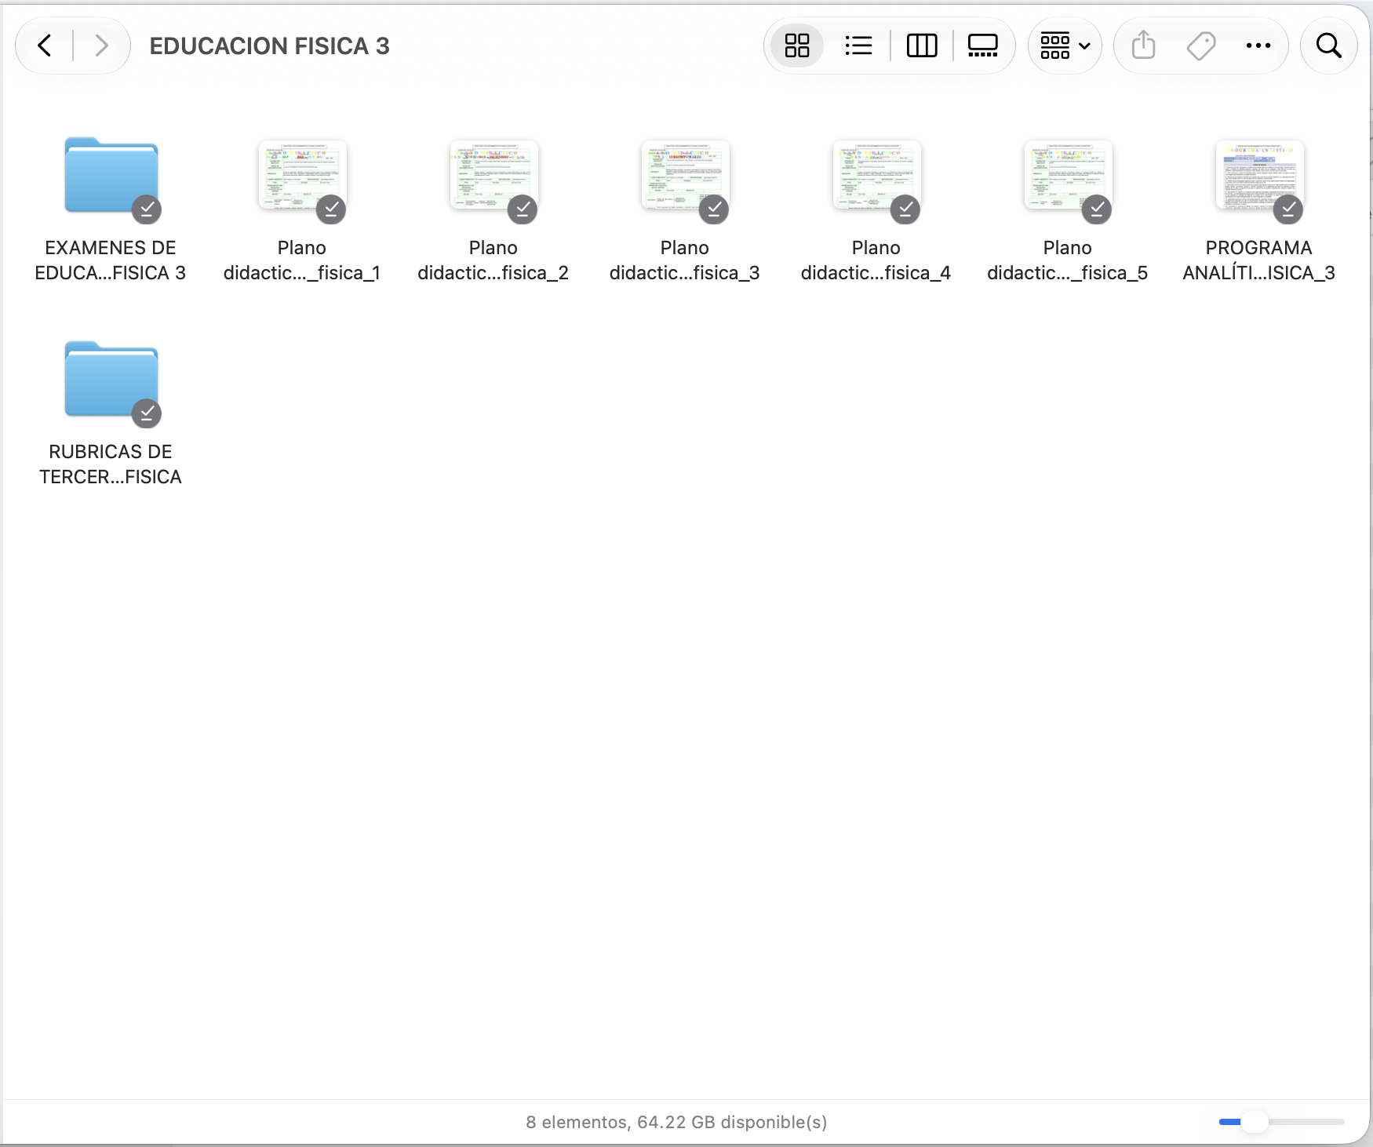Select the EXAMENES DE EDUCA...FISICA 3 folder
1373x1147 pixels.
pyautogui.click(x=111, y=176)
